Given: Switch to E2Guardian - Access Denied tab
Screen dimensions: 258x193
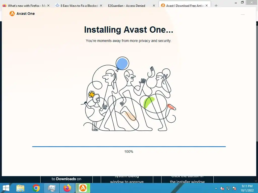Looking at the screenshot, I should [126, 6].
